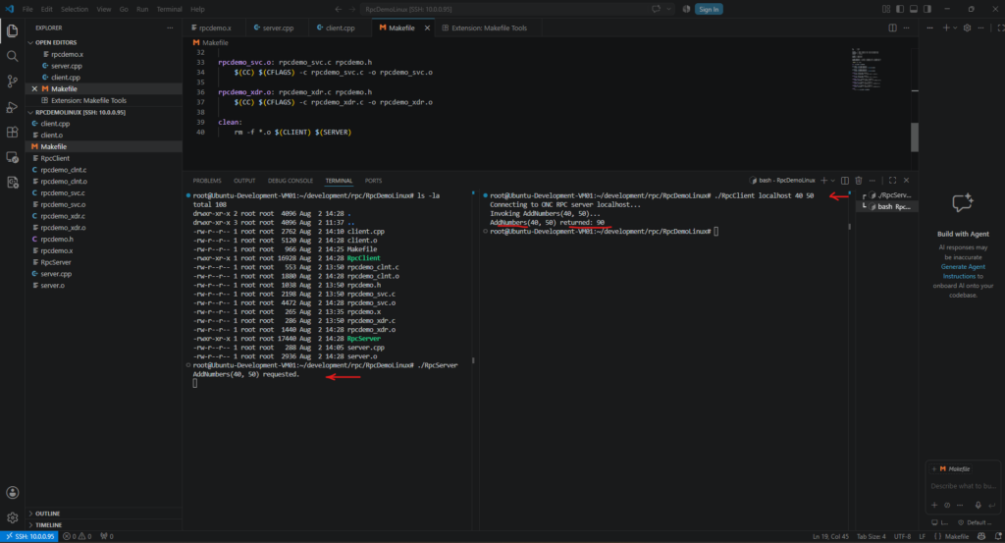This screenshot has height=543, width=1005.
Task: Open Run and Debug view
Action: [12, 107]
